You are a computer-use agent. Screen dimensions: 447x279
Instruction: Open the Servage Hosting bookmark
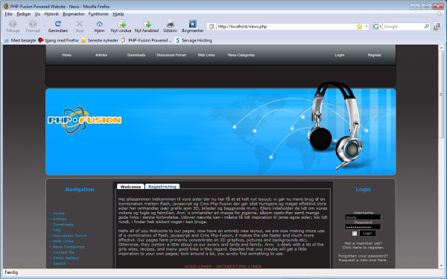tap(194, 40)
